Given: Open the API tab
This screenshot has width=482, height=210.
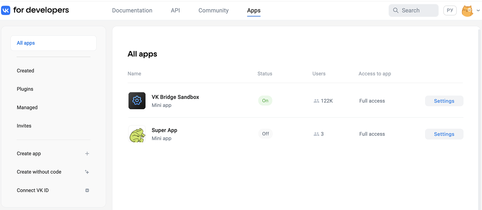Looking at the screenshot, I should (x=175, y=10).
